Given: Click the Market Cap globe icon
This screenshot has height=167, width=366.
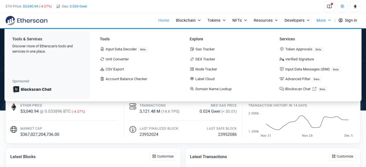Looking at the screenshot, I should click(x=14, y=130).
